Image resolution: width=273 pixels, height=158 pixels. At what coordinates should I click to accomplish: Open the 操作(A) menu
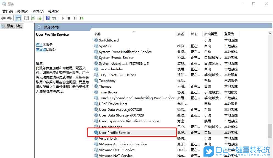[23, 12]
